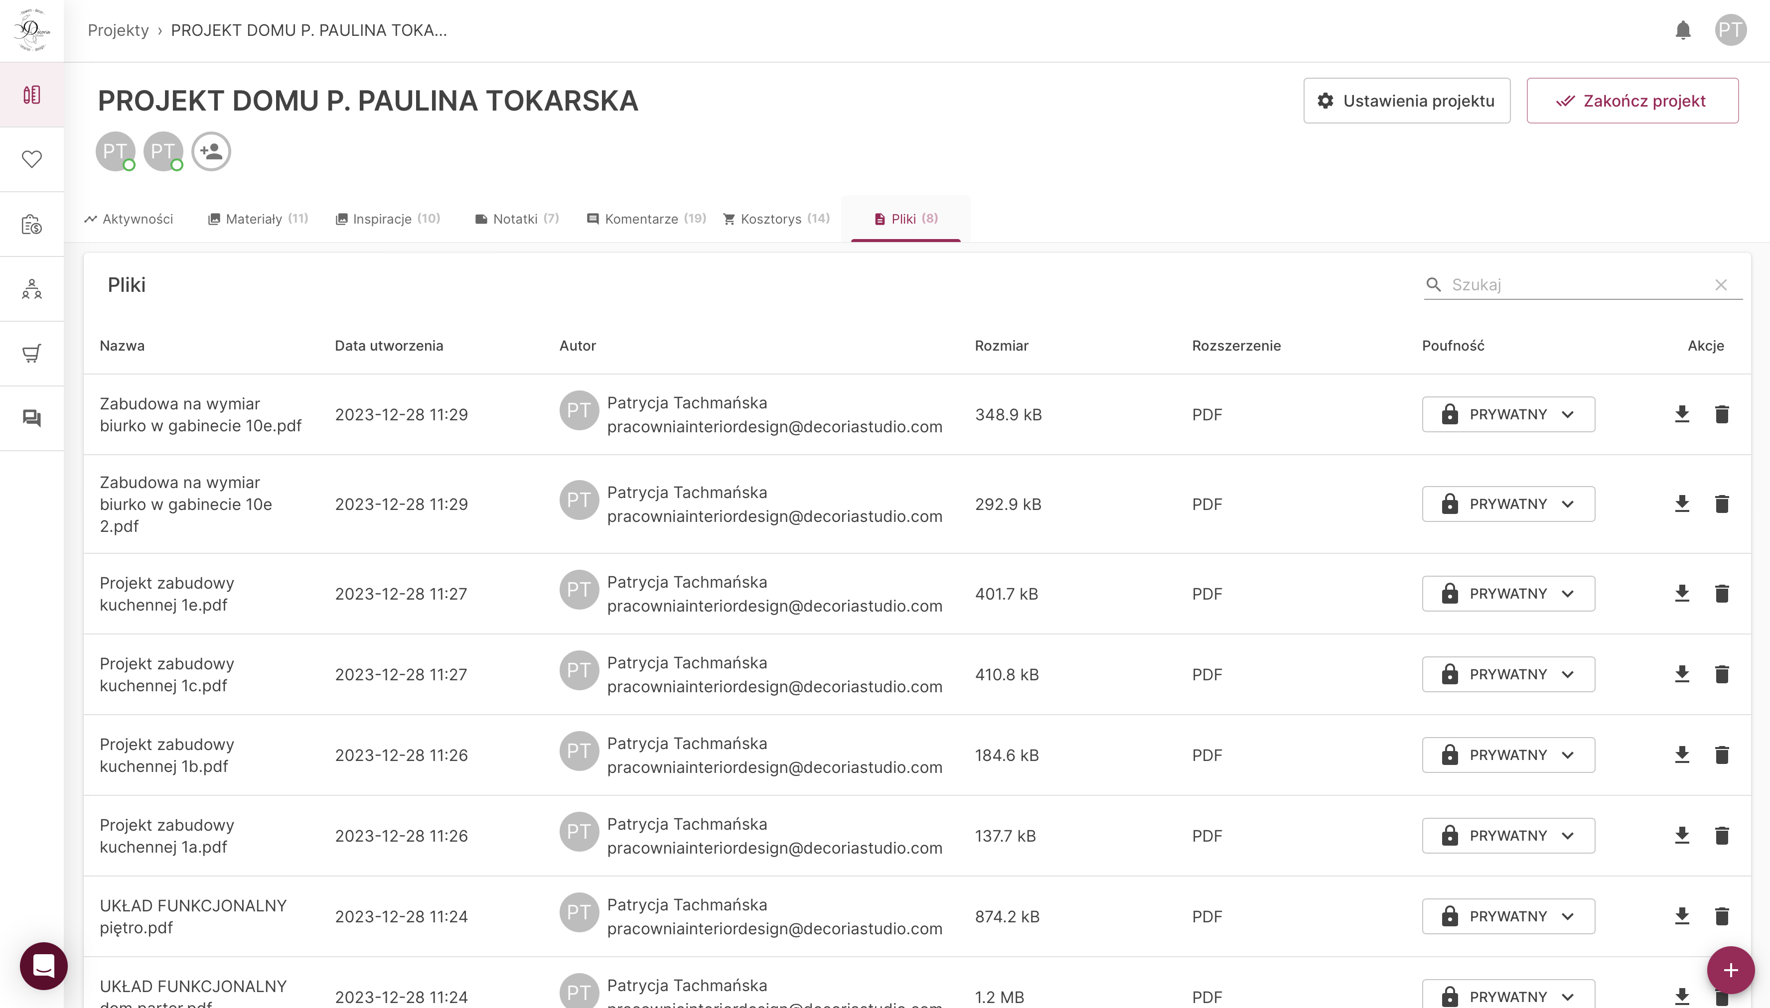
Task: Open the chat messages sidebar icon
Action: [x=32, y=418]
